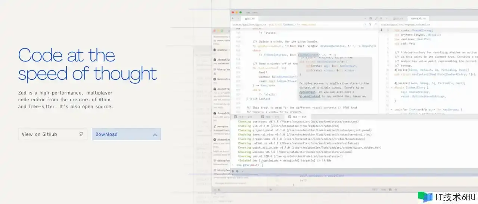Click the zoom pane diagonal-arrows icon in tab bar
478x204 pixels.
(x=376, y=18)
